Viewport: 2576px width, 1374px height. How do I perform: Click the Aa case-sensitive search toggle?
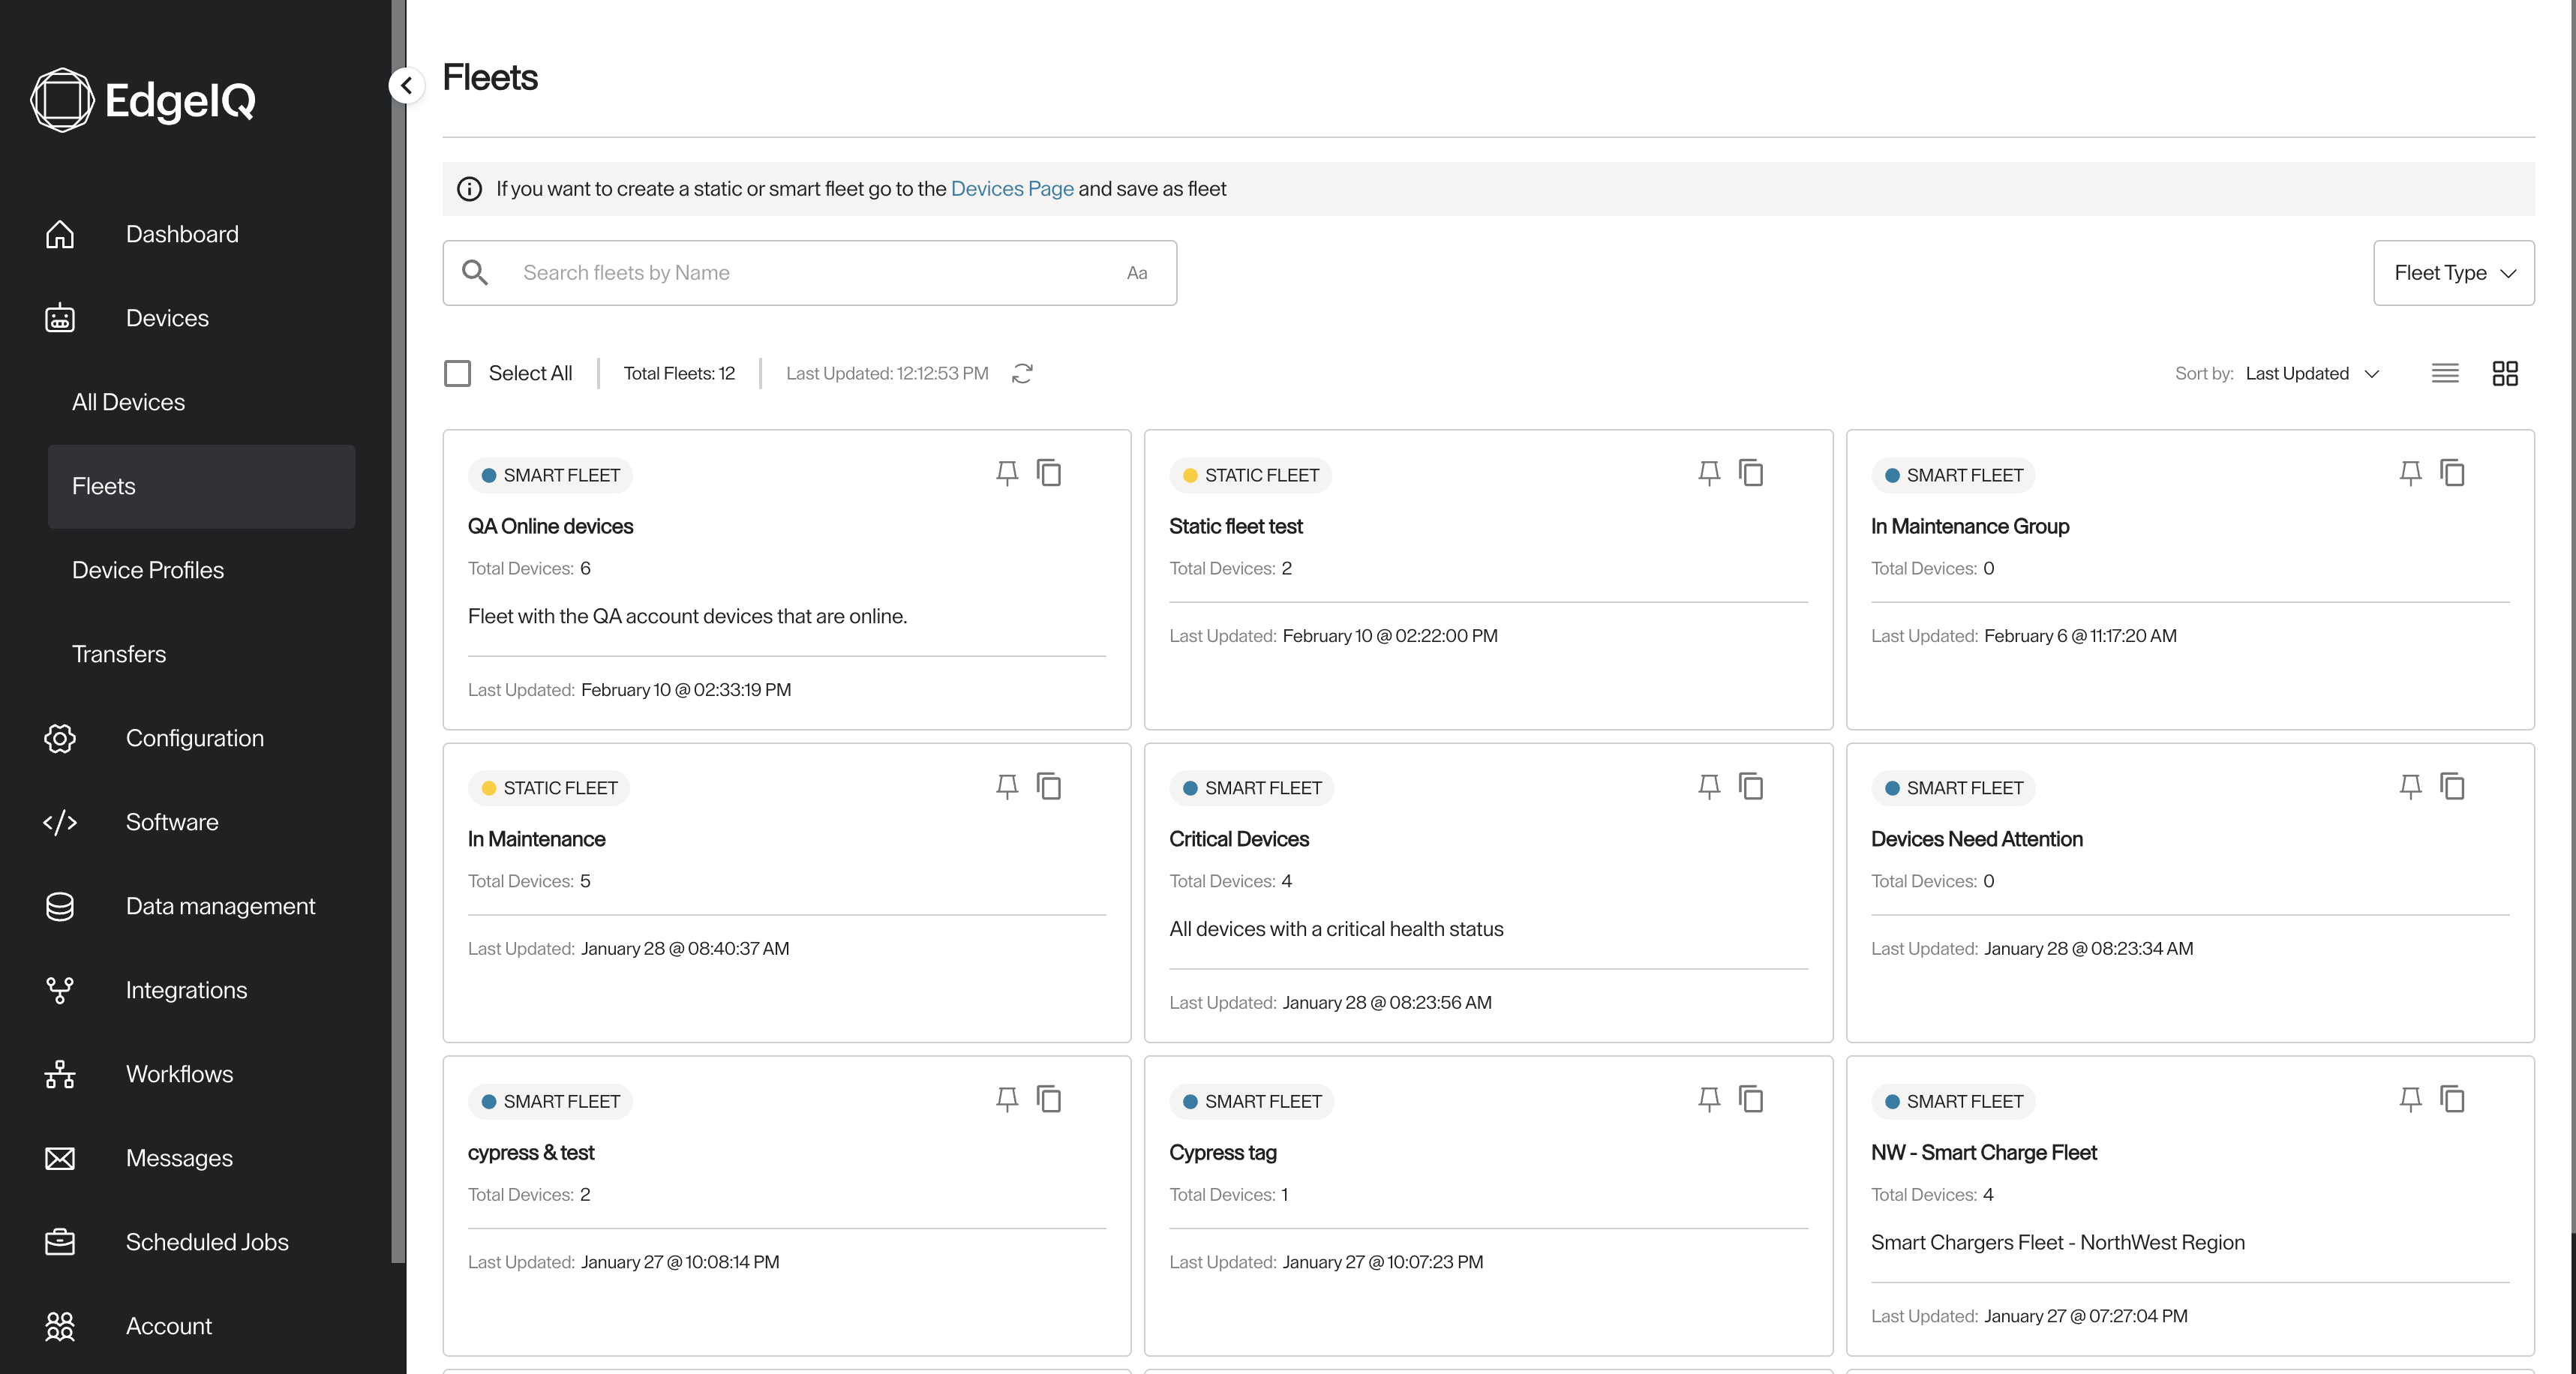(1137, 273)
